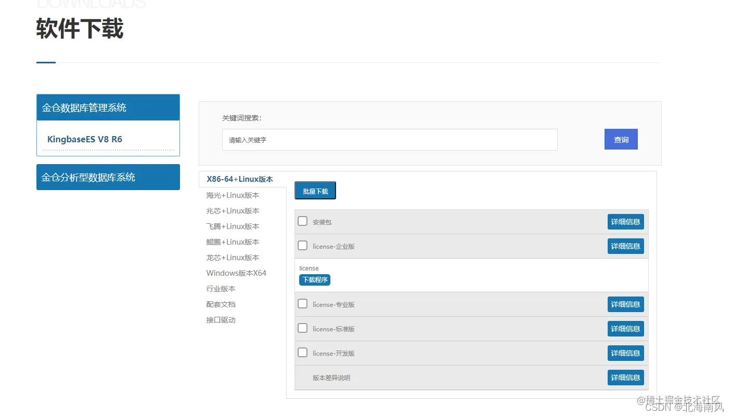This screenshot has height=417, width=732.
Task: Click the 版本差异说明 row label
Action: pyautogui.click(x=331, y=378)
